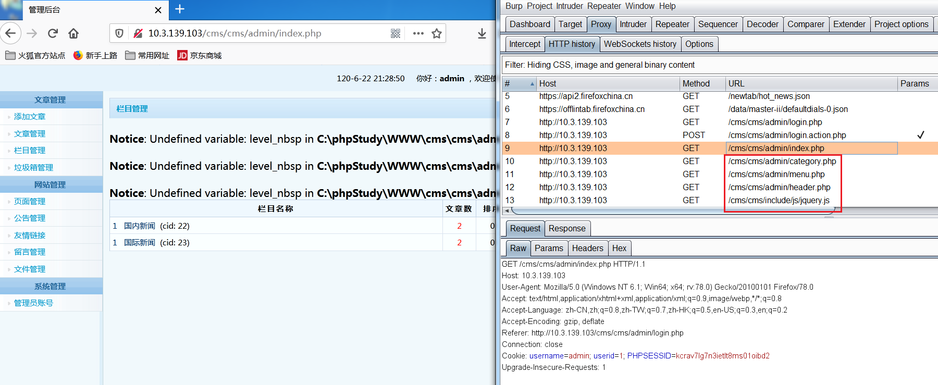
Task: Switch request view to Headers
Action: pyautogui.click(x=587, y=249)
